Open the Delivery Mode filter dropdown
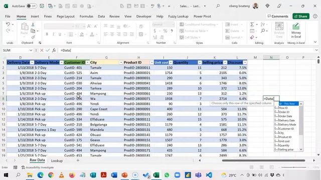 click(x=61, y=62)
